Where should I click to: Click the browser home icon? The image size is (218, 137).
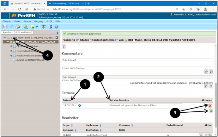(x=27, y=9)
